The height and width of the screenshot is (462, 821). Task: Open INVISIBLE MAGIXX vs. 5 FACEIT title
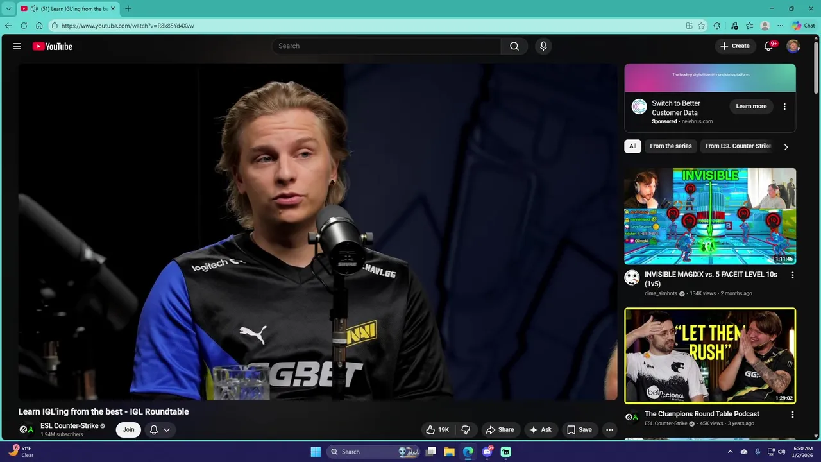[711, 279]
